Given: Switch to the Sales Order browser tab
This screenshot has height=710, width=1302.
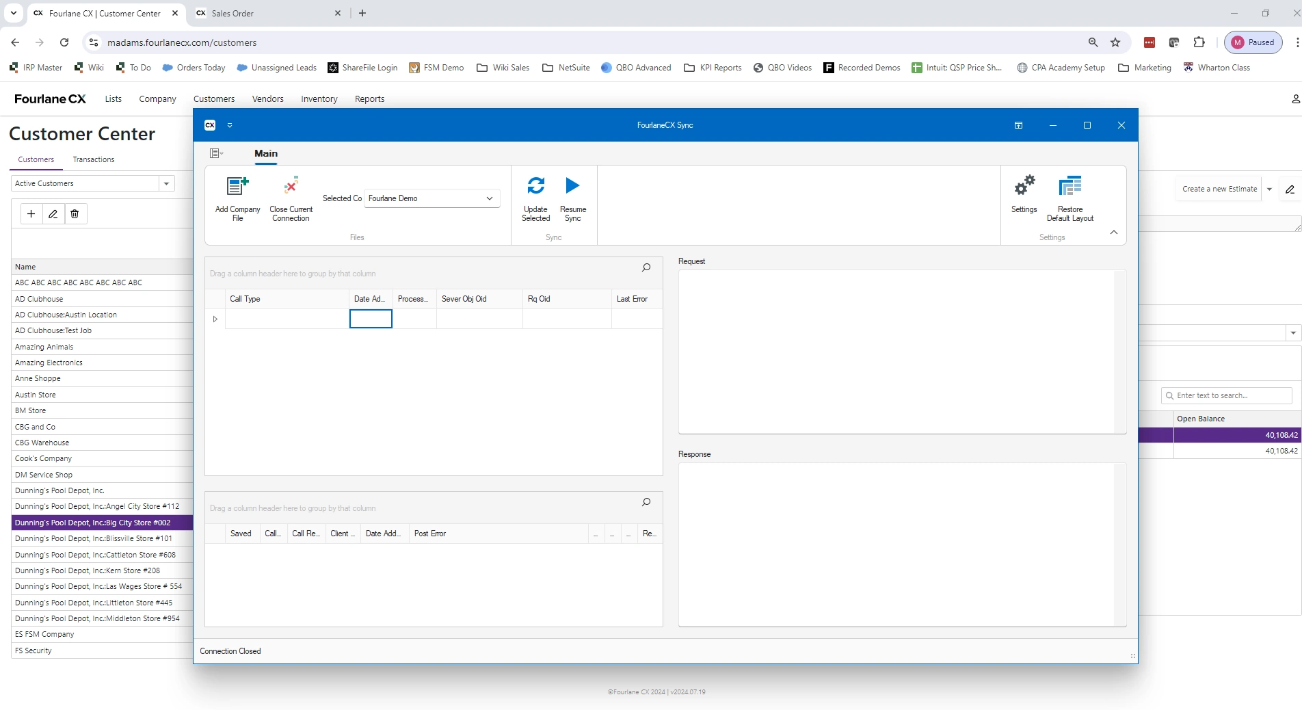Looking at the screenshot, I should pyautogui.click(x=267, y=13).
